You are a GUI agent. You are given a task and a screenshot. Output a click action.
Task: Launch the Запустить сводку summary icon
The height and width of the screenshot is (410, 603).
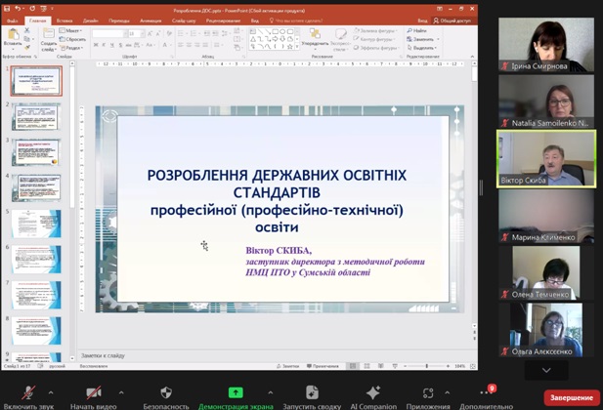[x=312, y=392]
